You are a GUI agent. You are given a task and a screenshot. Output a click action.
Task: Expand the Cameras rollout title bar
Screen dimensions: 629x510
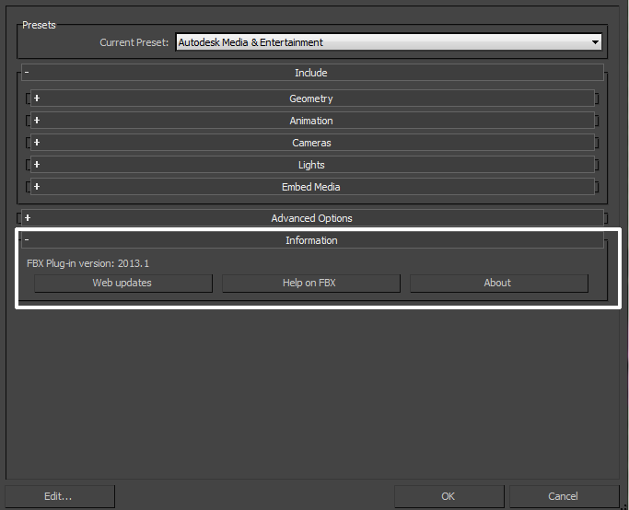coord(311,143)
